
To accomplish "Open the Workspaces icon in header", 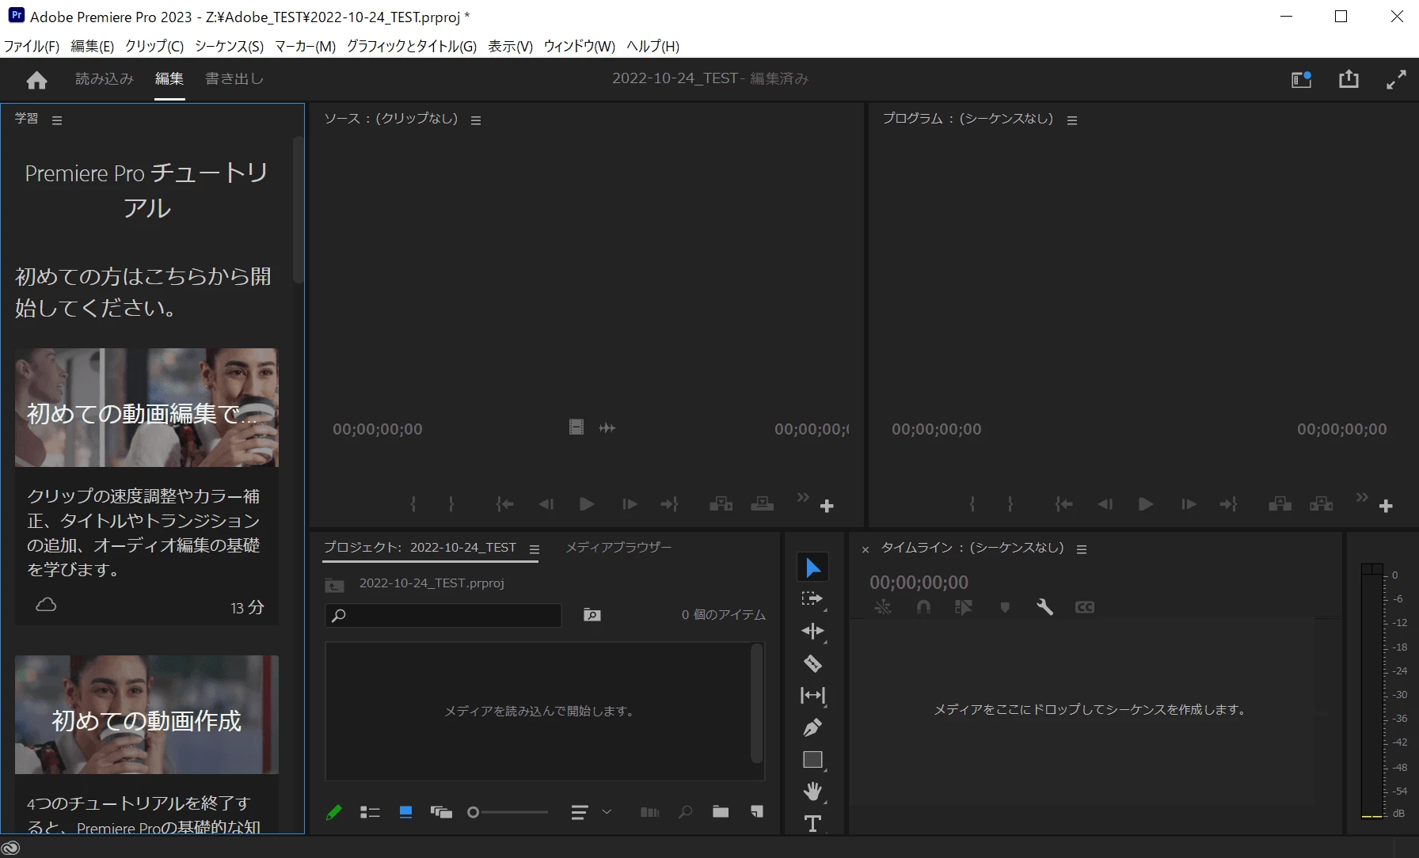I will tap(1302, 79).
